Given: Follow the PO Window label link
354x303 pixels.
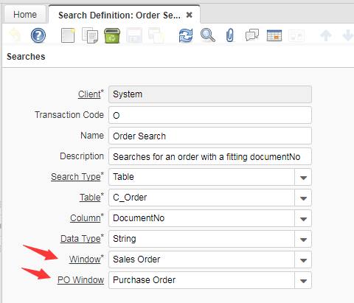Looking at the screenshot, I should point(80,280).
